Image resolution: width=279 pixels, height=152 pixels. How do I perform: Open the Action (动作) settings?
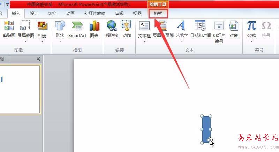coord(127,29)
